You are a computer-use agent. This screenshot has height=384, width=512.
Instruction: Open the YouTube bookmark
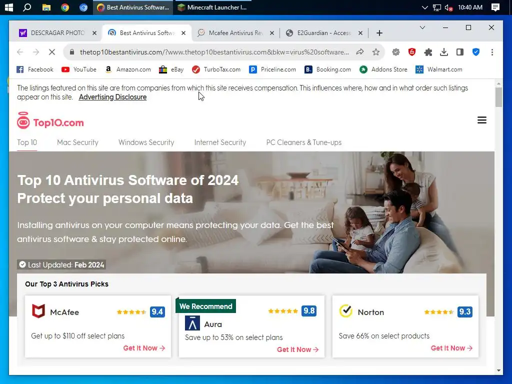coord(79,69)
